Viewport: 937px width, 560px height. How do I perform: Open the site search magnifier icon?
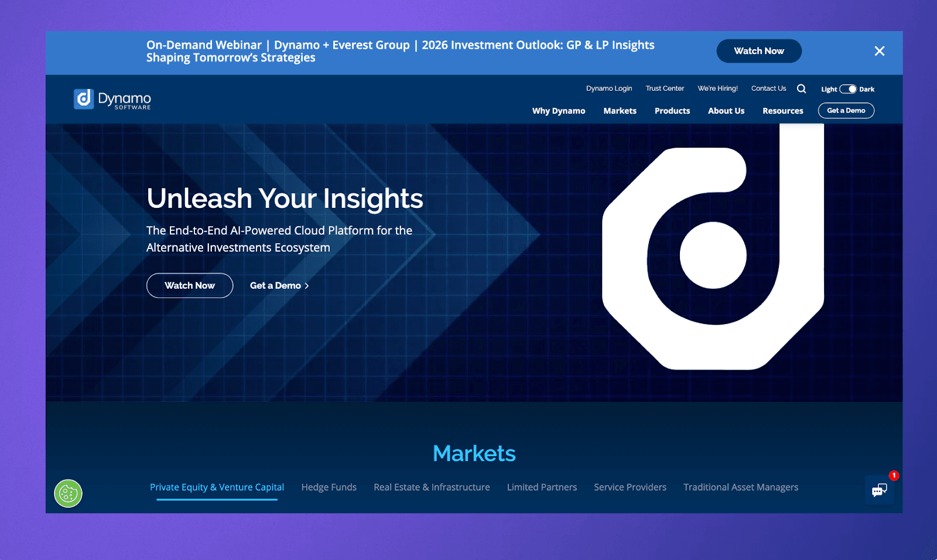click(801, 89)
